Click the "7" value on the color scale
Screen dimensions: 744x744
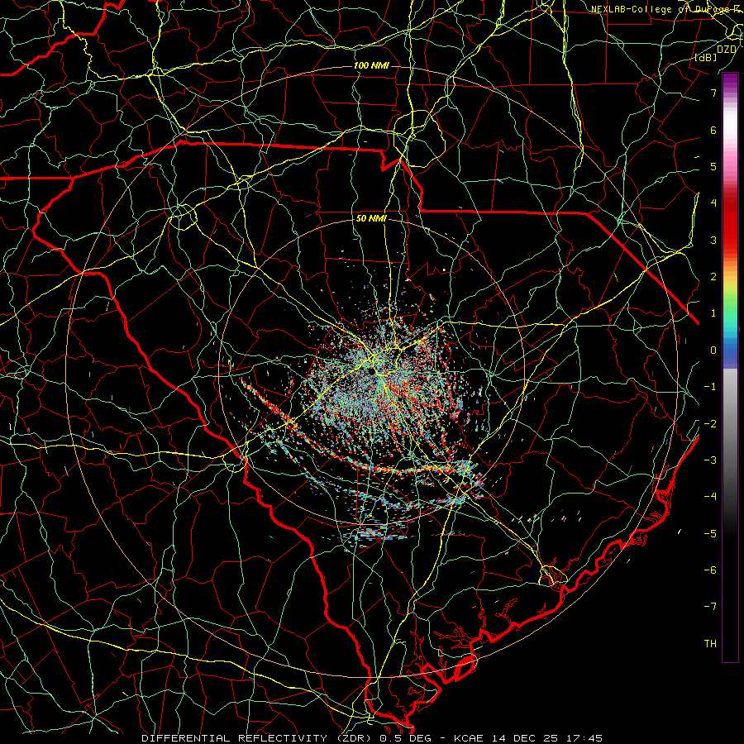[x=713, y=93]
